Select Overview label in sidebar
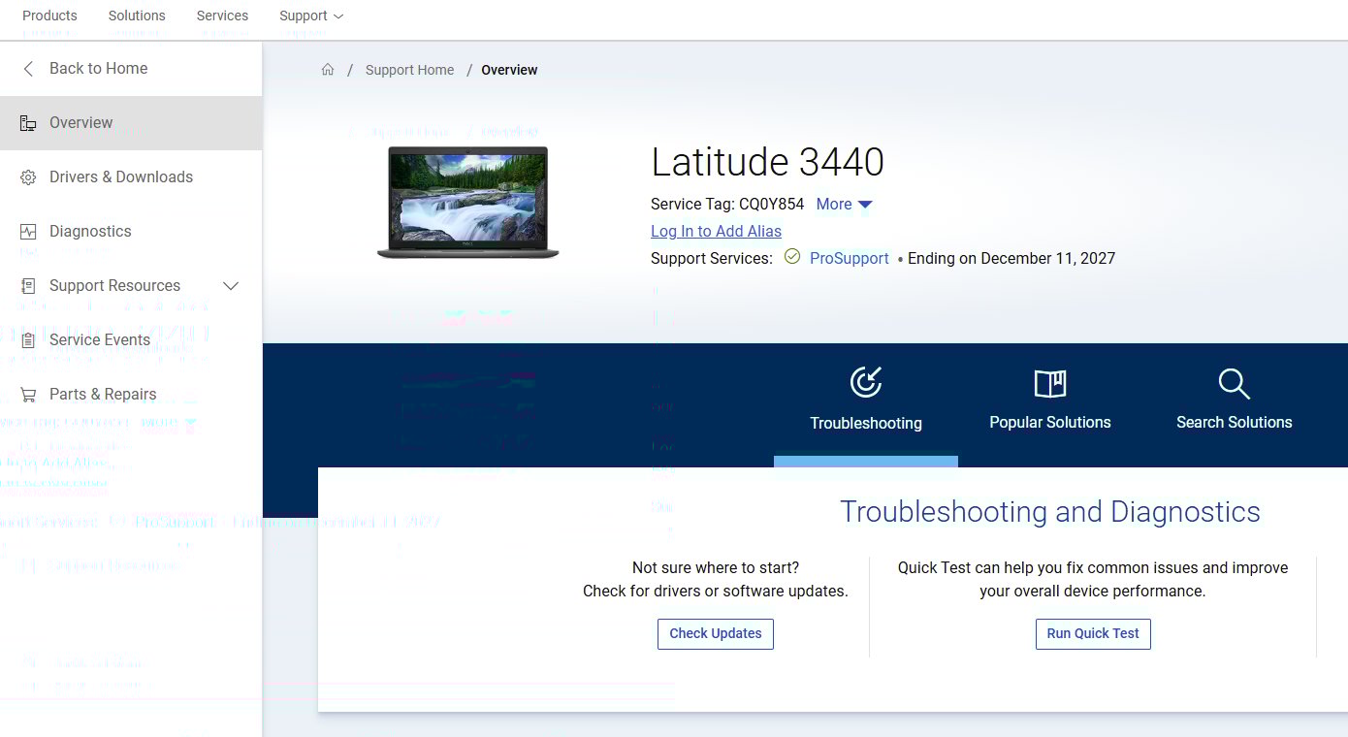 [x=81, y=122]
